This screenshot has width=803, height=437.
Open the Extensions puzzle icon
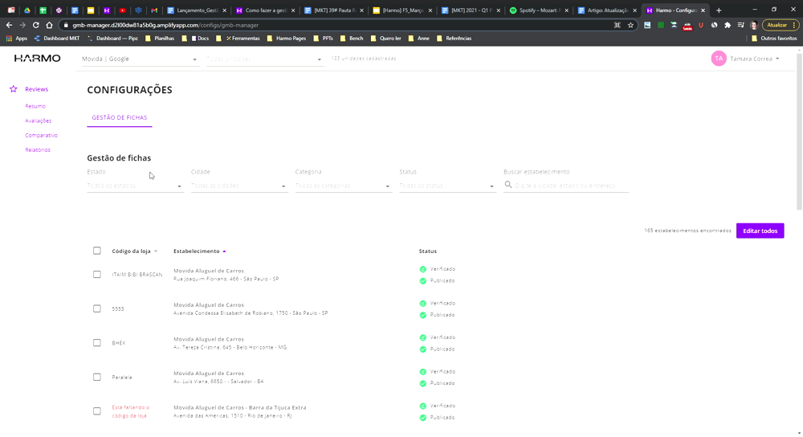[728, 25]
